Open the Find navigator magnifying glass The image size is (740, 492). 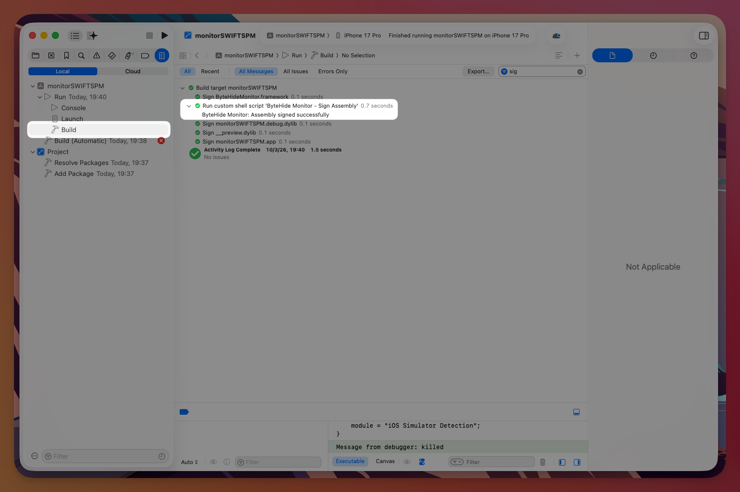coord(81,55)
